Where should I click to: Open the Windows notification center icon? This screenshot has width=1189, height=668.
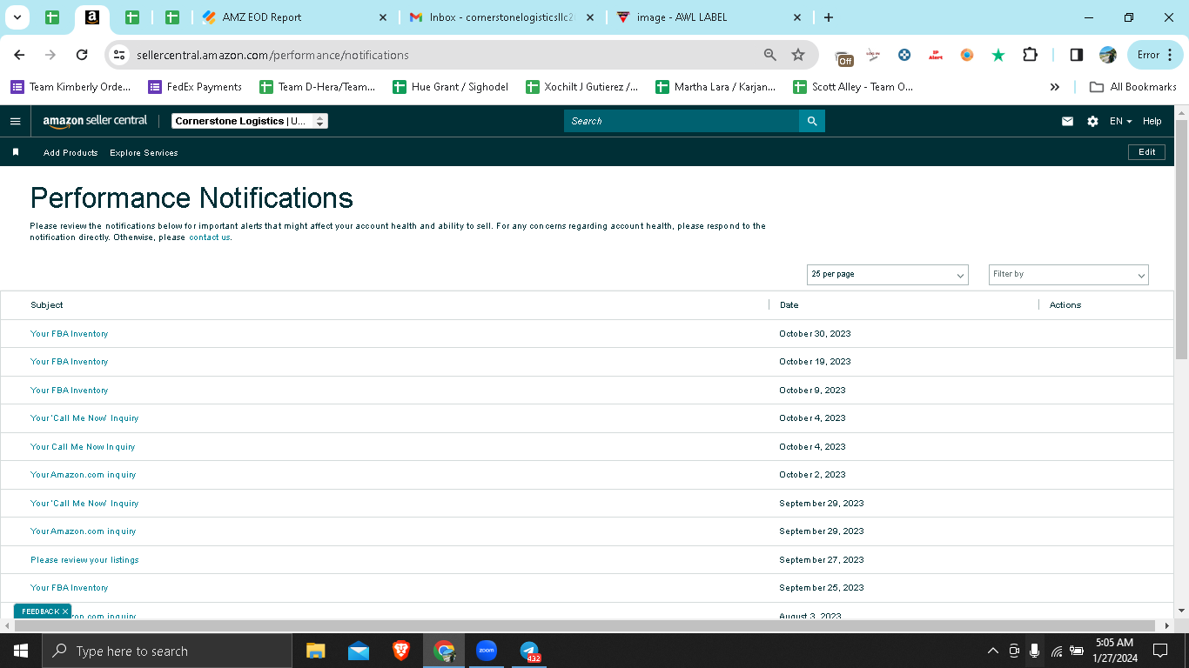point(1160,651)
